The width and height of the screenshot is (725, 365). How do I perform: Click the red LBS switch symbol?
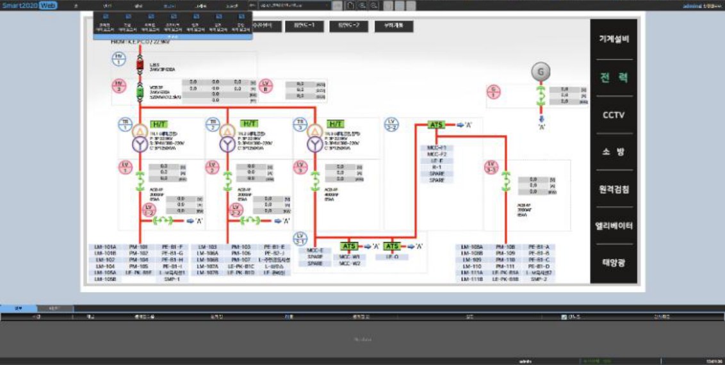pyautogui.click(x=140, y=65)
